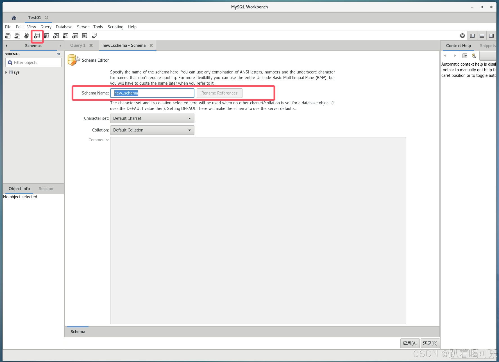Open the Database menu
The width and height of the screenshot is (499, 362).
(64, 27)
